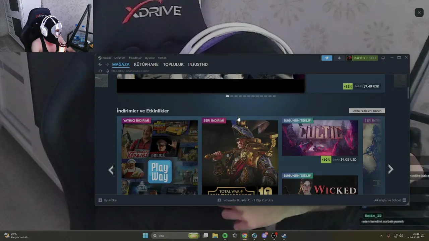Open Steam announcements megaphone button

[327, 58]
